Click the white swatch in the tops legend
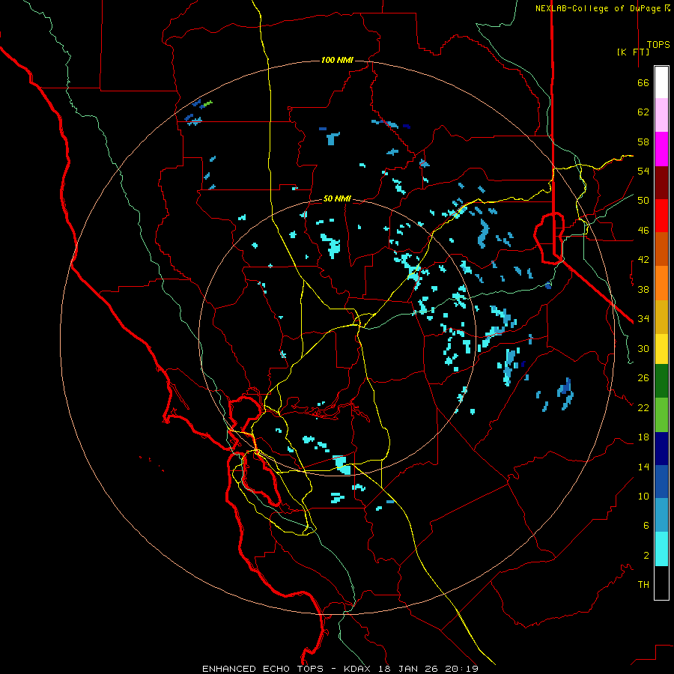 (x=661, y=82)
